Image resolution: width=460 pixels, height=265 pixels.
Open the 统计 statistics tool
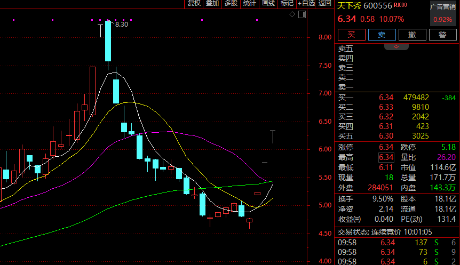249,4
